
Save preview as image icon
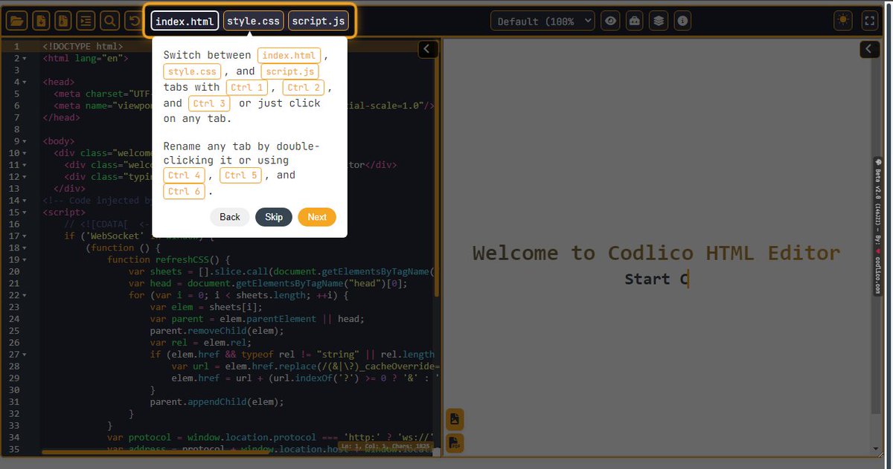pyautogui.click(x=455, y=419)
